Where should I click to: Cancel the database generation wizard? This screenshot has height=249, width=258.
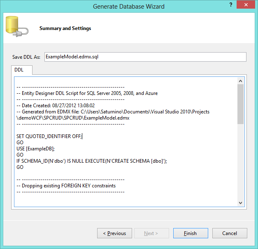click(230, 233)
